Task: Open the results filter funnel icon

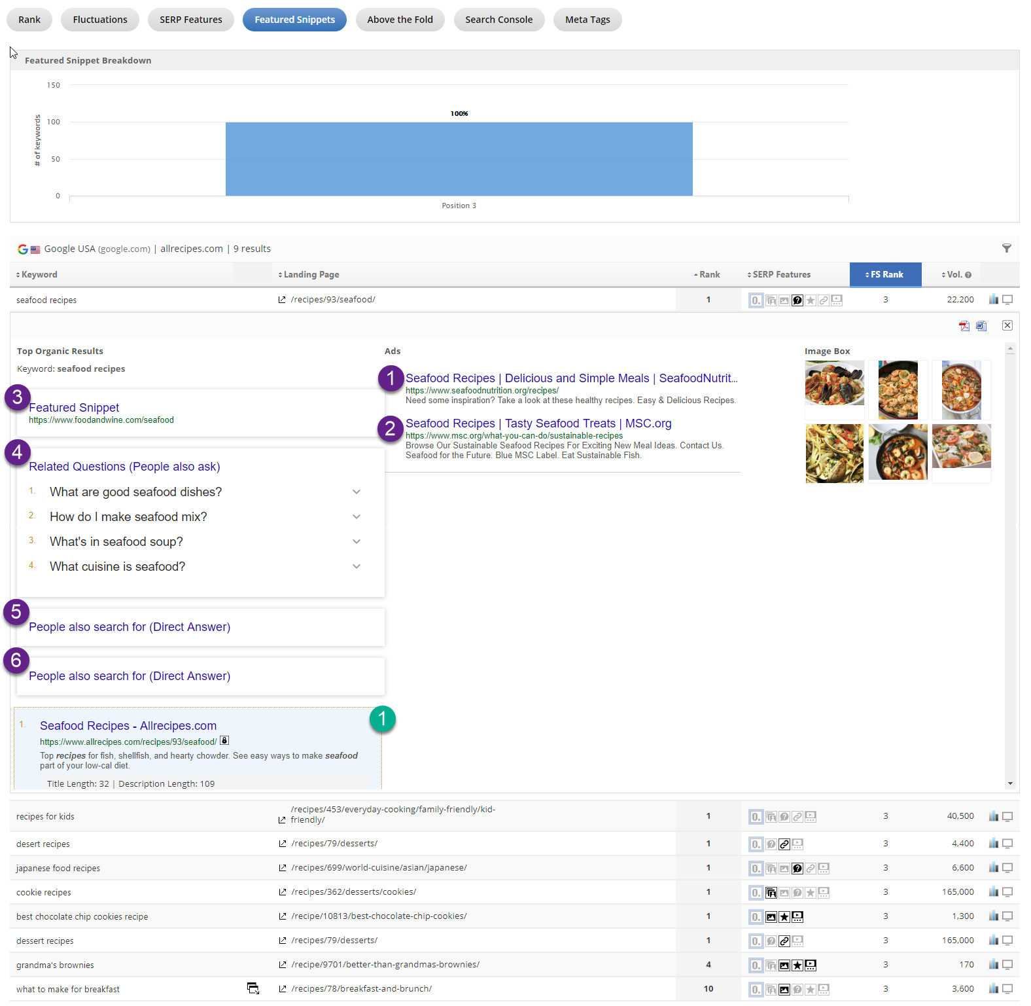Action: coord(1006,248)
